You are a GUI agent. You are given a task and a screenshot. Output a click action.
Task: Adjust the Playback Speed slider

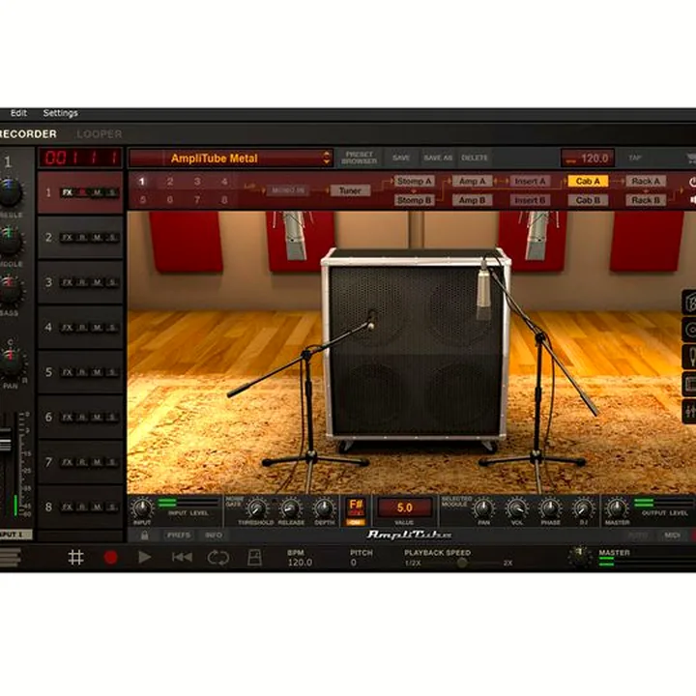462,564
